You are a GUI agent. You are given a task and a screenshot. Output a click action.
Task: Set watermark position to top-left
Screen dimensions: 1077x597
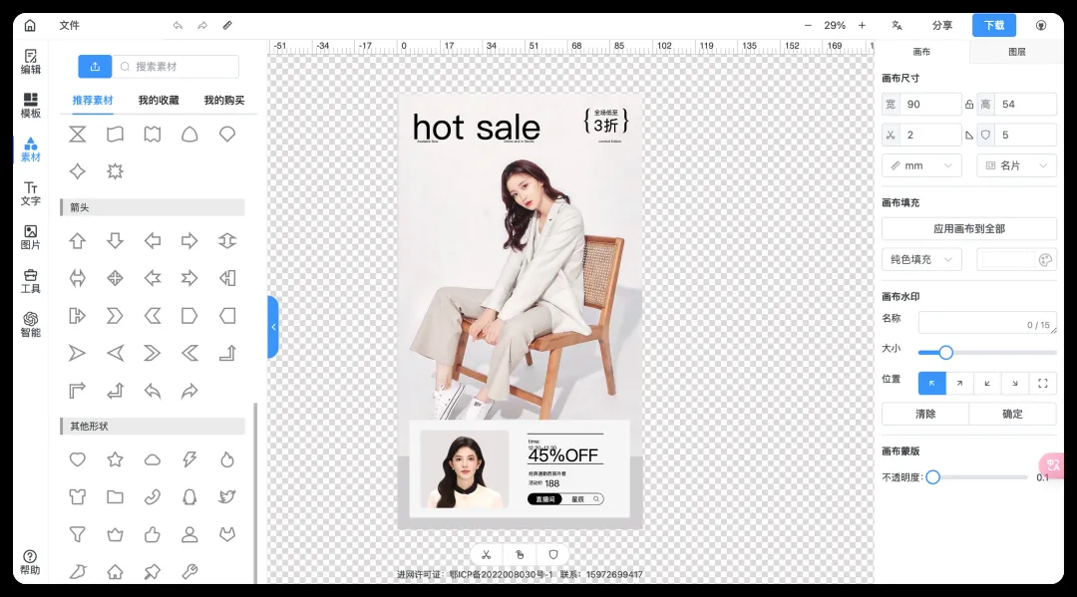point(932,384)
